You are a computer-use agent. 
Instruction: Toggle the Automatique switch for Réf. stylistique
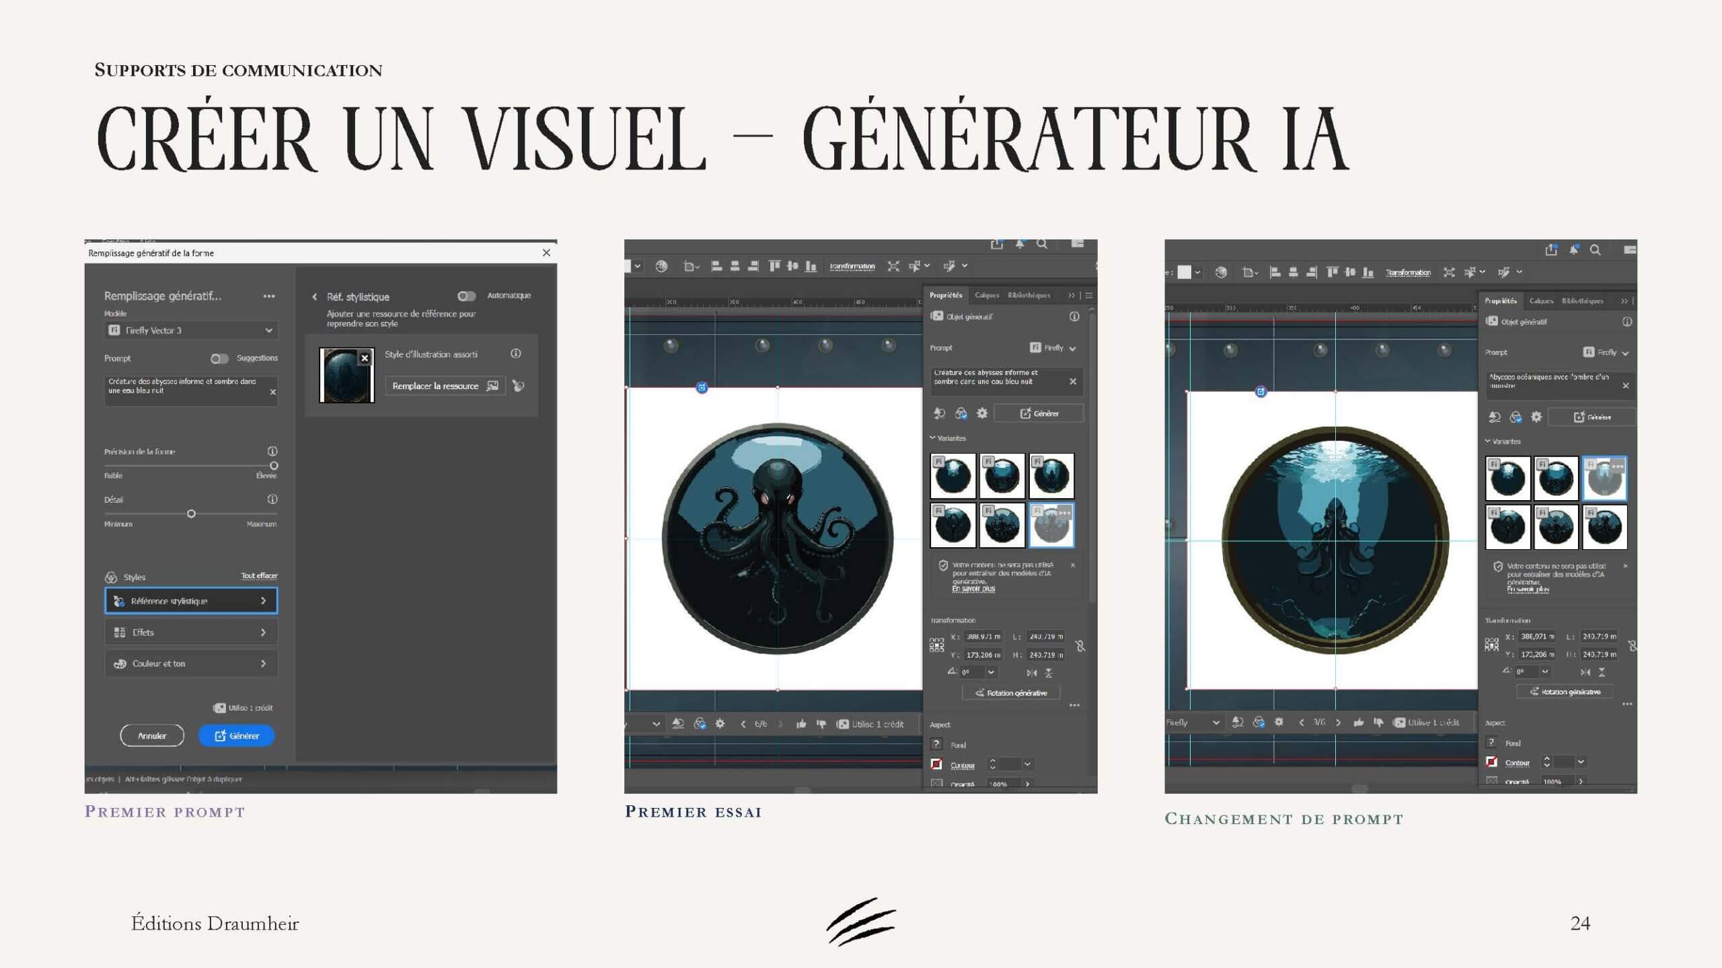(466, 296)
